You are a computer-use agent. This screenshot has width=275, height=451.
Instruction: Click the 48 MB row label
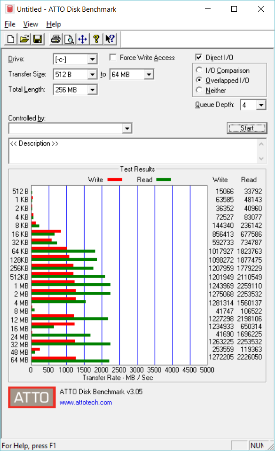click(x=20, y=352)
